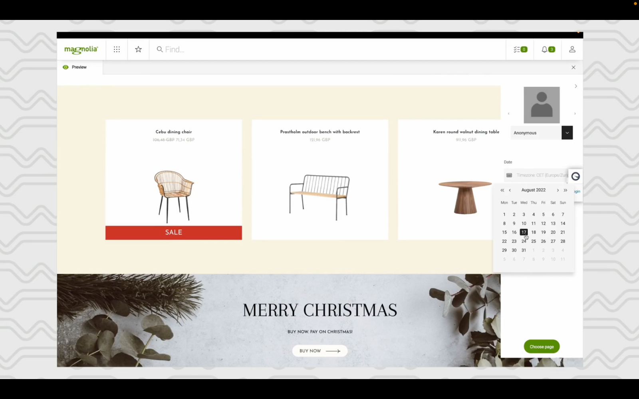Expand the Anonymous persona dropdown
639x399 pixels.
pyautogui.click(x=567, y=133)
